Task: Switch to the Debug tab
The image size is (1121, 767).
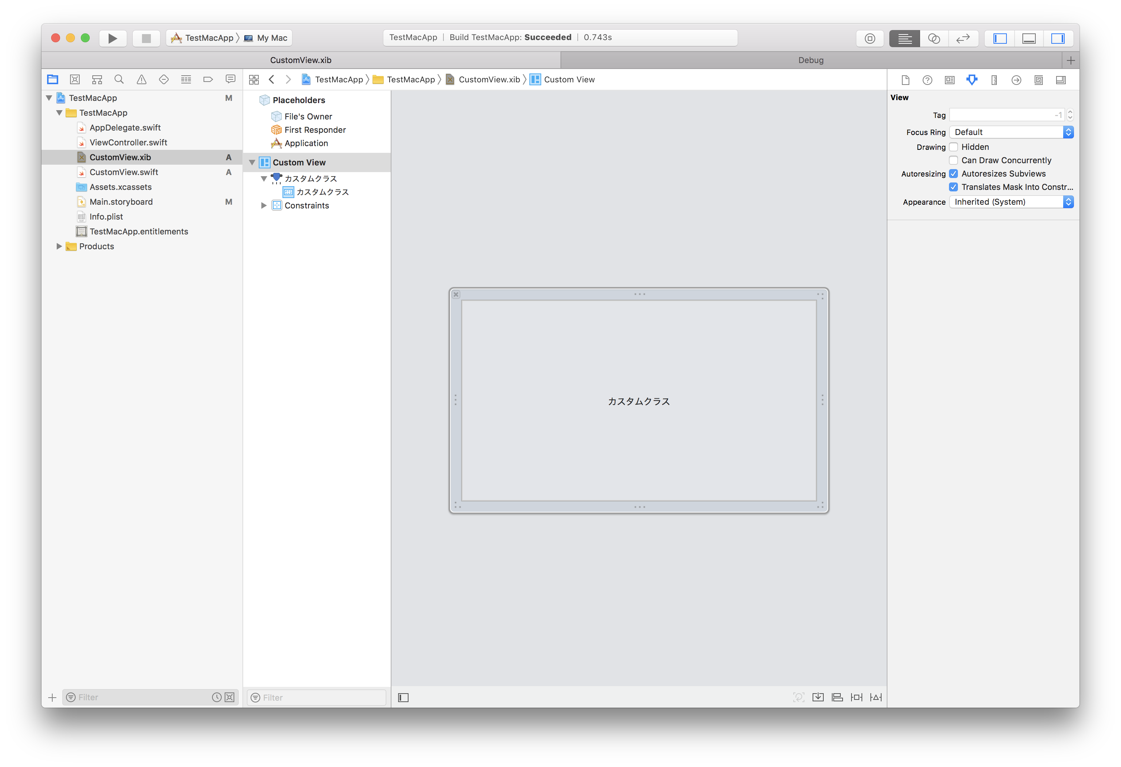Action: tap(810, 60)
